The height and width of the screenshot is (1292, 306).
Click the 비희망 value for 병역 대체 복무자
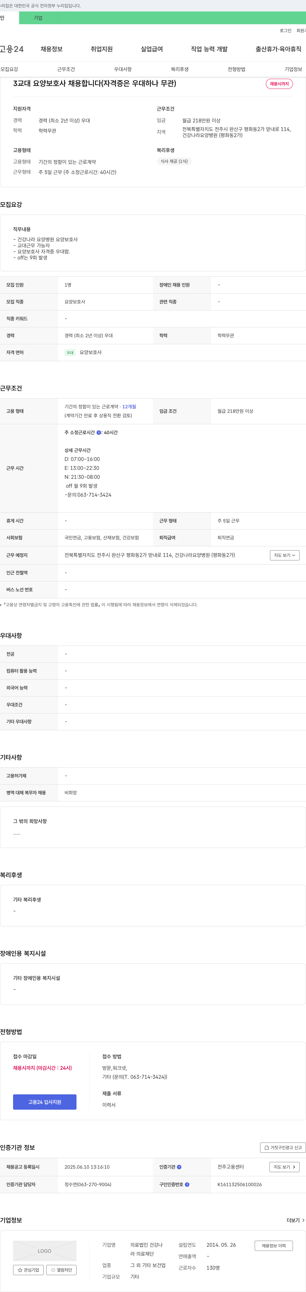[x=71, y=793]
